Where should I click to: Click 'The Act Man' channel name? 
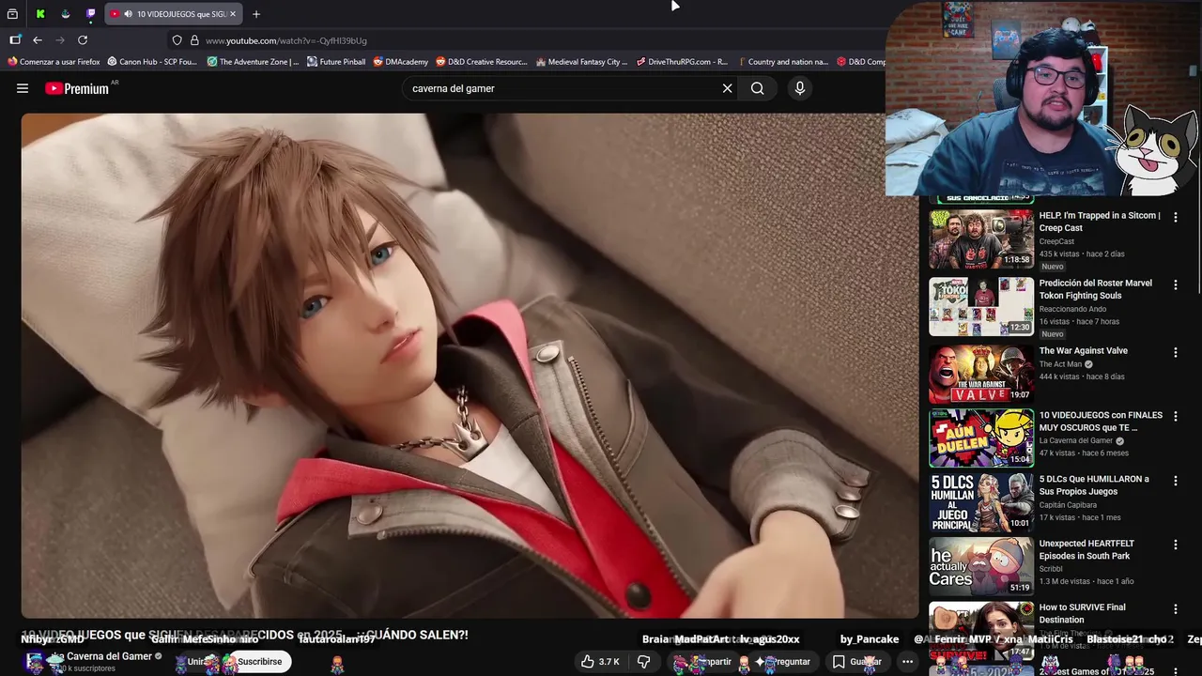pos(1060,364)
